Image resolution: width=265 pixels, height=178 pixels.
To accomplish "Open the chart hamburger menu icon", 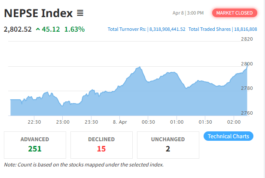I will [80, 13].
